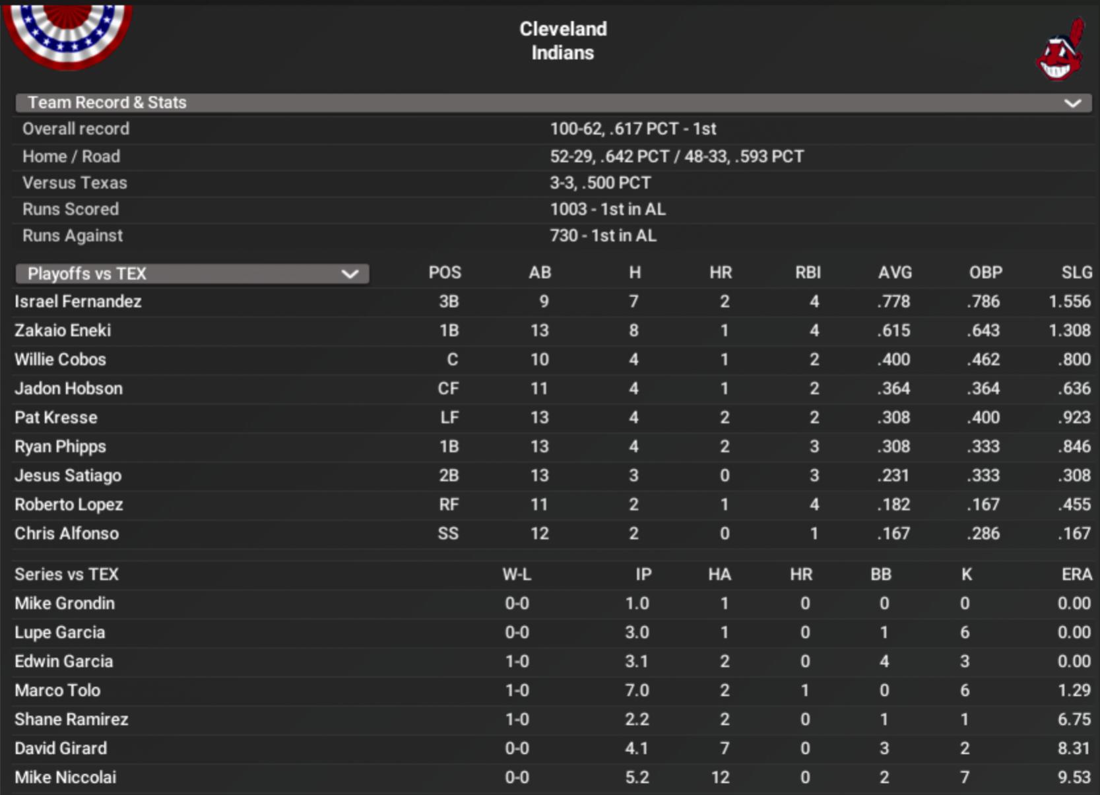The image size is (1100, 795).
Task: Click on Chris Alfonso
Action: click(67, 534)
